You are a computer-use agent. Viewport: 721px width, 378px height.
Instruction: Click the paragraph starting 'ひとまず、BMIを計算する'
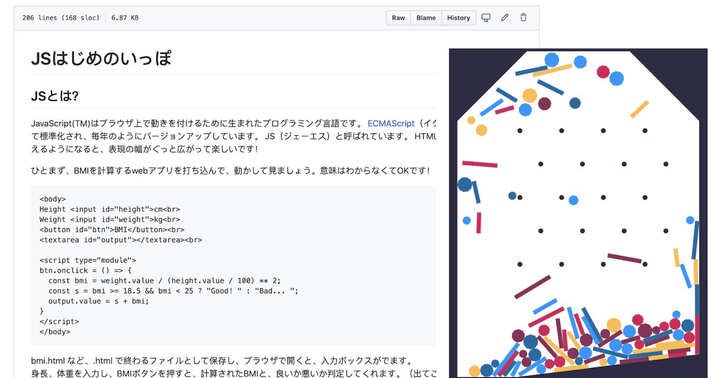[230, 171]
